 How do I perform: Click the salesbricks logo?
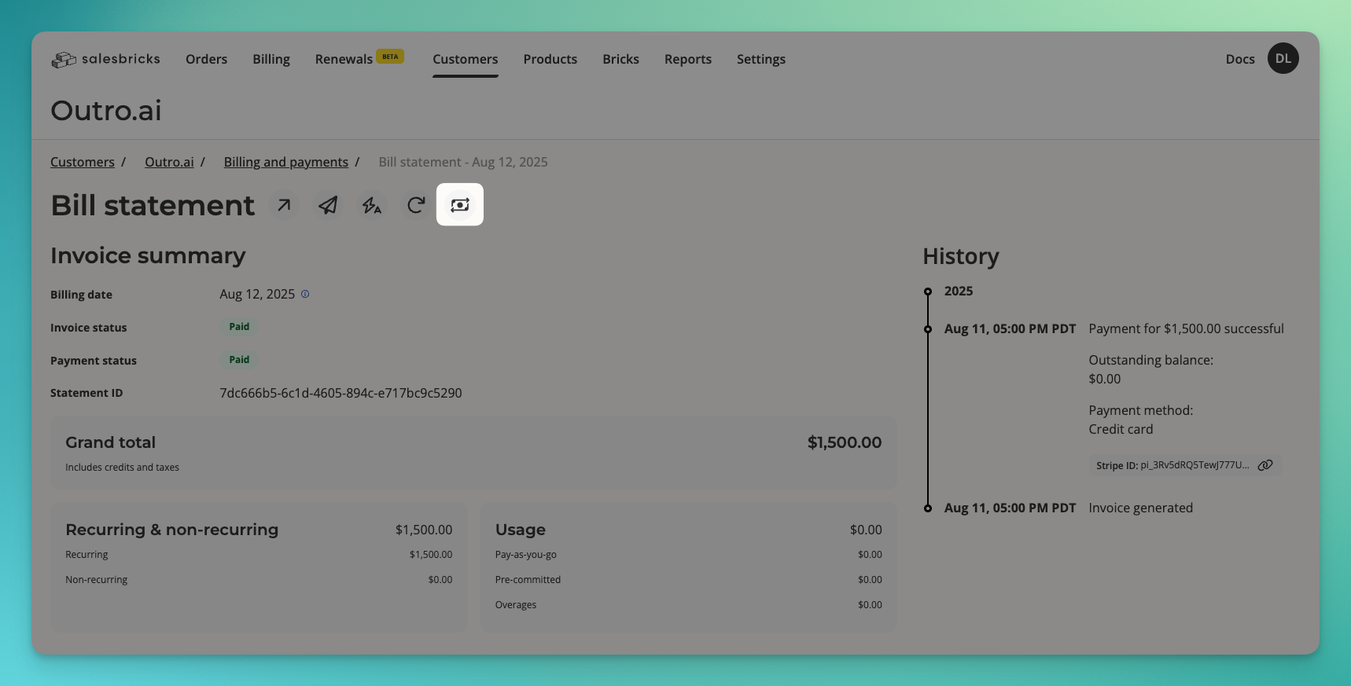(x=105, y=59)
